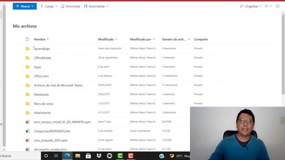
Task: Open the Organizar sort dropdown
Action: pyautogui.click(x=251, y=6)
